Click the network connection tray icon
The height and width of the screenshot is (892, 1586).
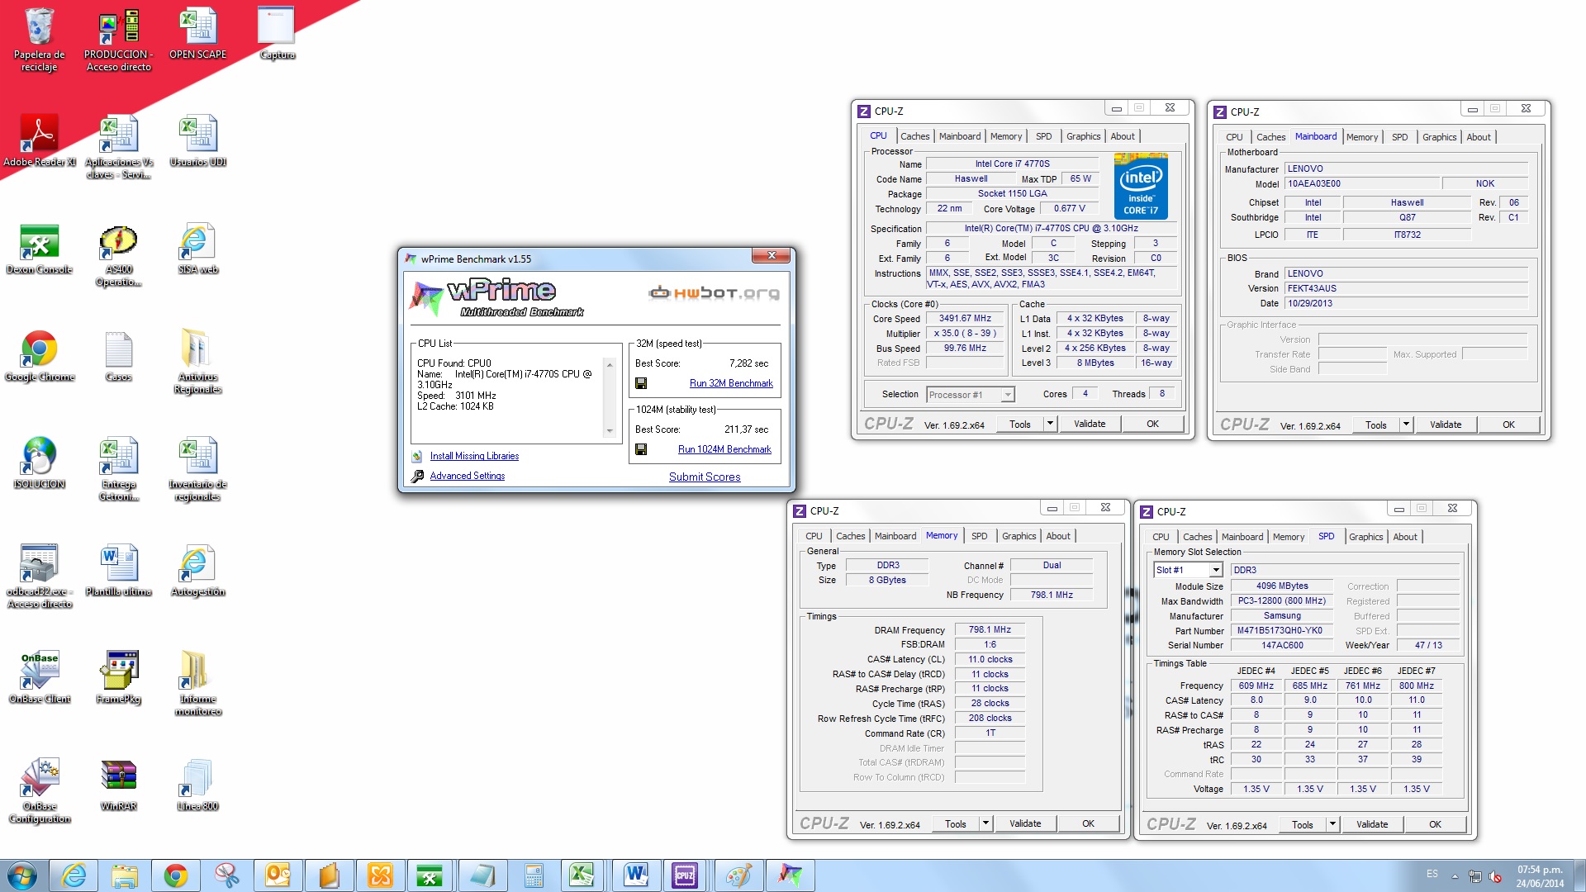pyautogui.click(x=1474, y=875)
